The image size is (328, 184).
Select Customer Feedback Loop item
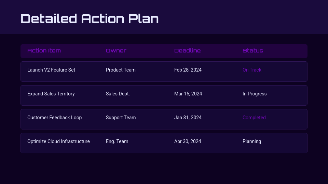point(54,118)
